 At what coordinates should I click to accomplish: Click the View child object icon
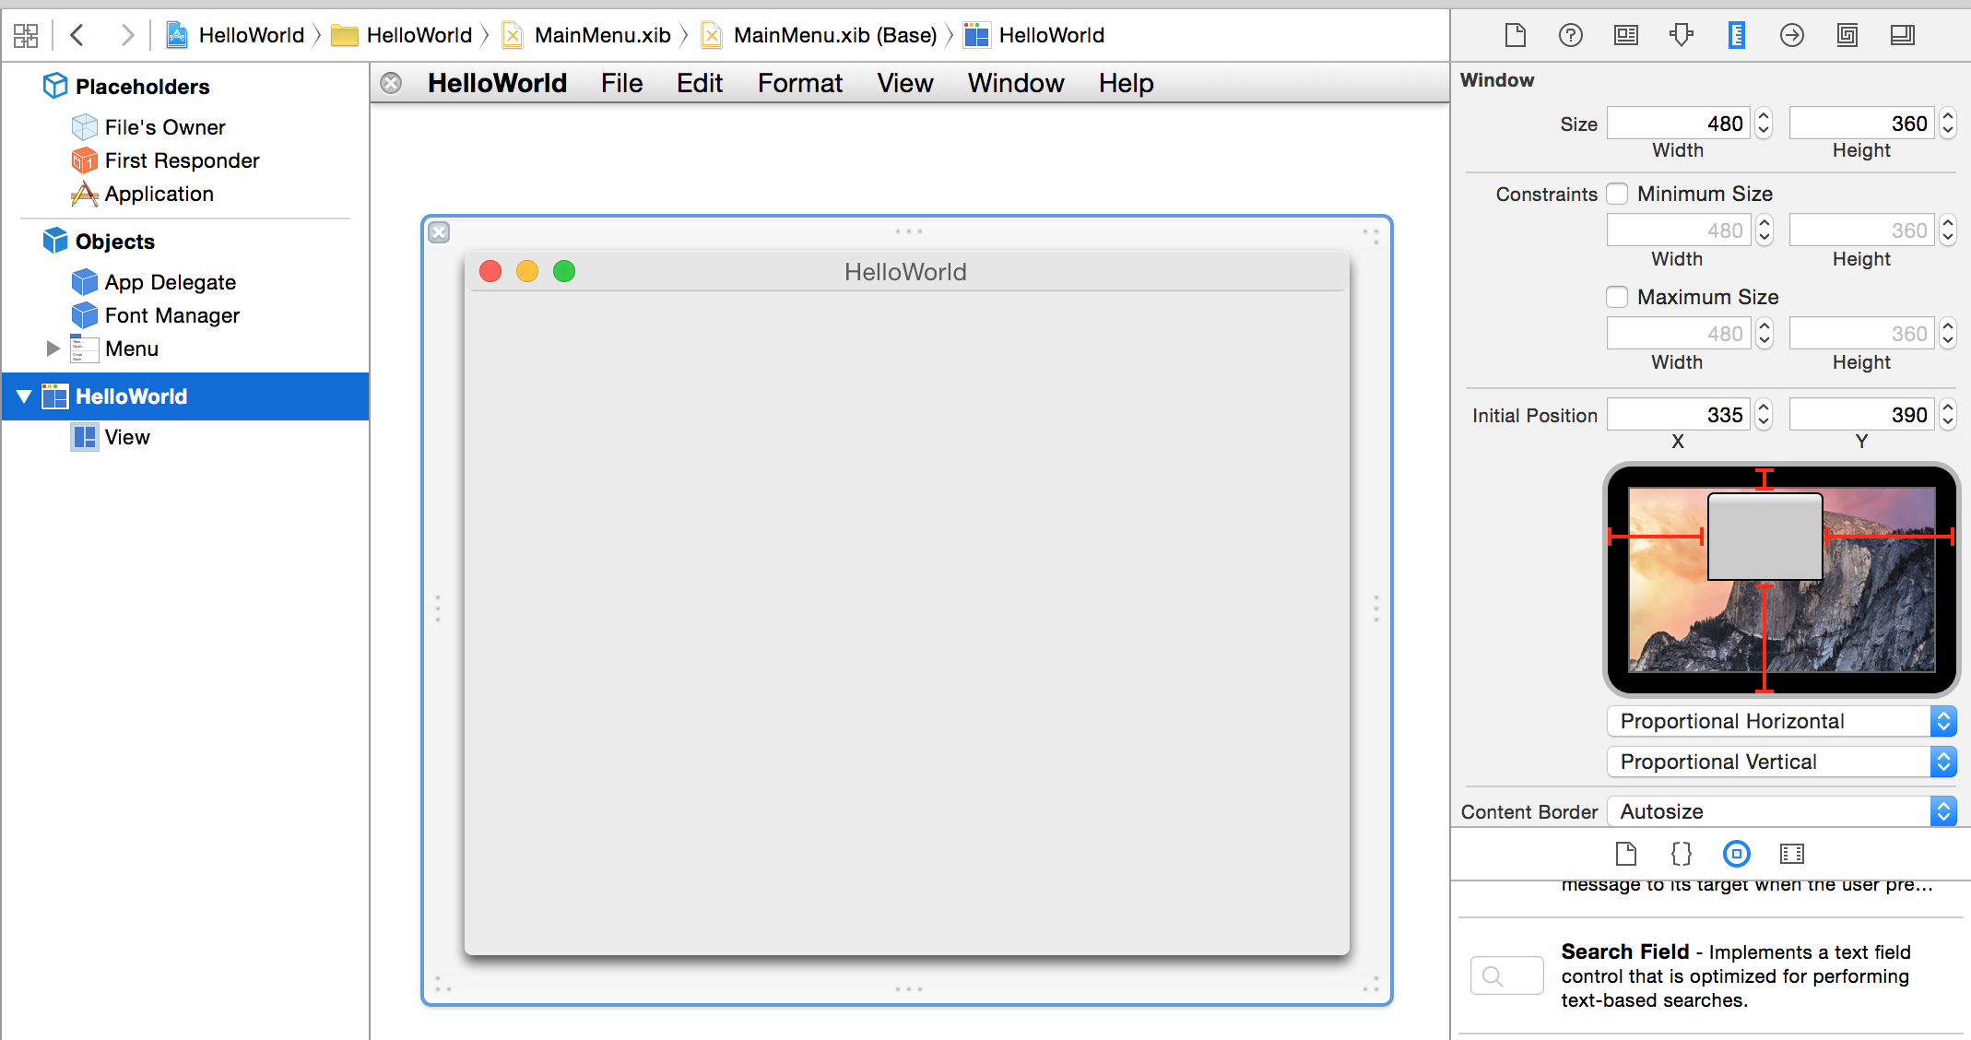pos(83,437)
